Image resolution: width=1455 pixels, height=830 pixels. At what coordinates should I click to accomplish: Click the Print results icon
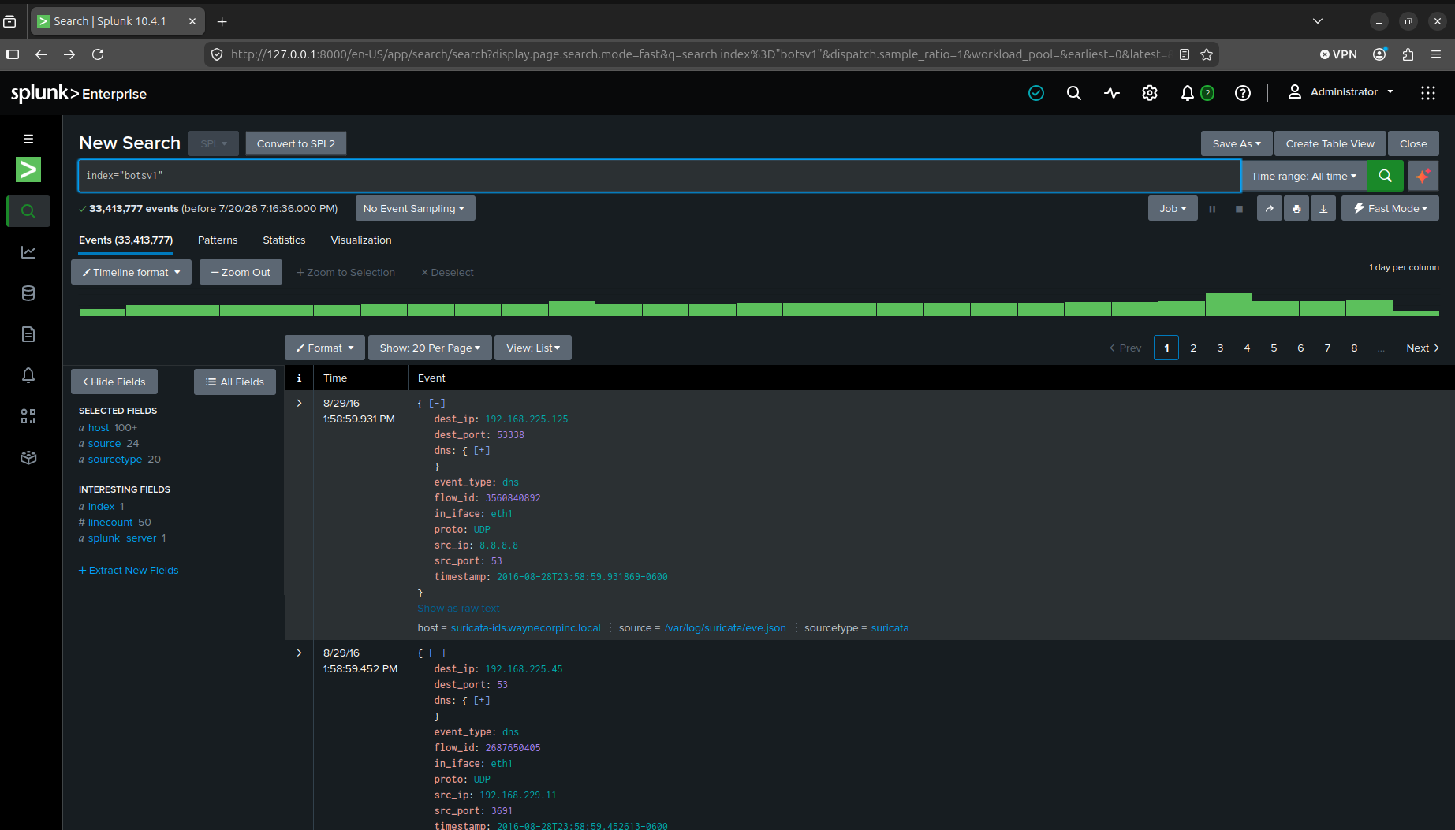click(x=1296, y=208)
